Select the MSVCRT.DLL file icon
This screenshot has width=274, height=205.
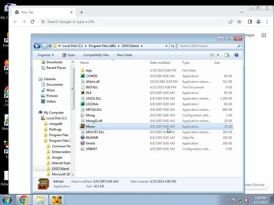(x=83, y=132)
